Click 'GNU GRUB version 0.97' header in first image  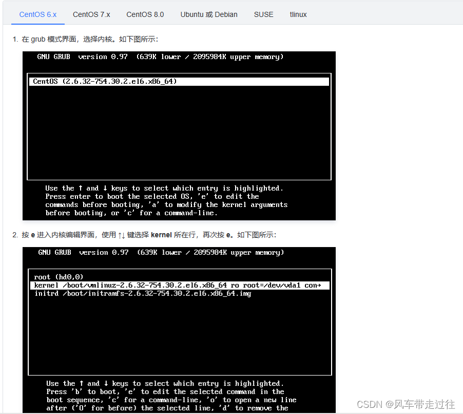pyautogui.click(x=82, y=57)
